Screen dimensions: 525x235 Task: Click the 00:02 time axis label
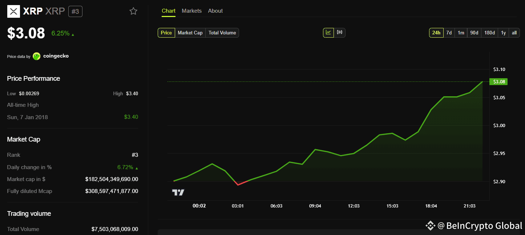pos(199,206)
